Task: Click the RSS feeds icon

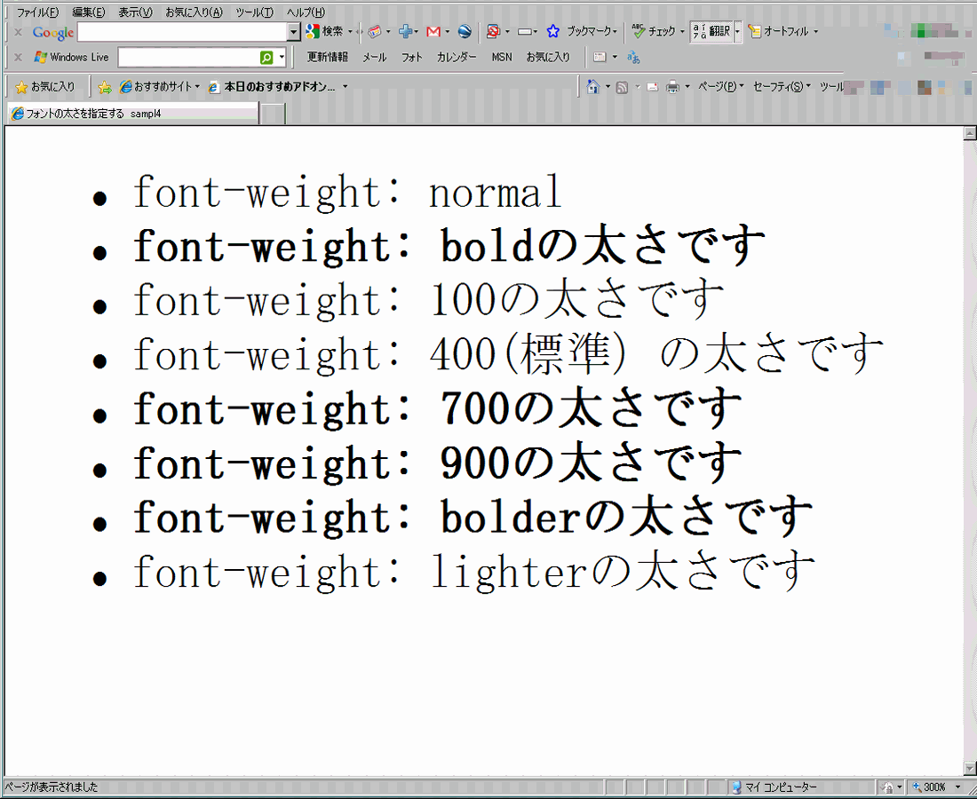Action: click(622, 87)
